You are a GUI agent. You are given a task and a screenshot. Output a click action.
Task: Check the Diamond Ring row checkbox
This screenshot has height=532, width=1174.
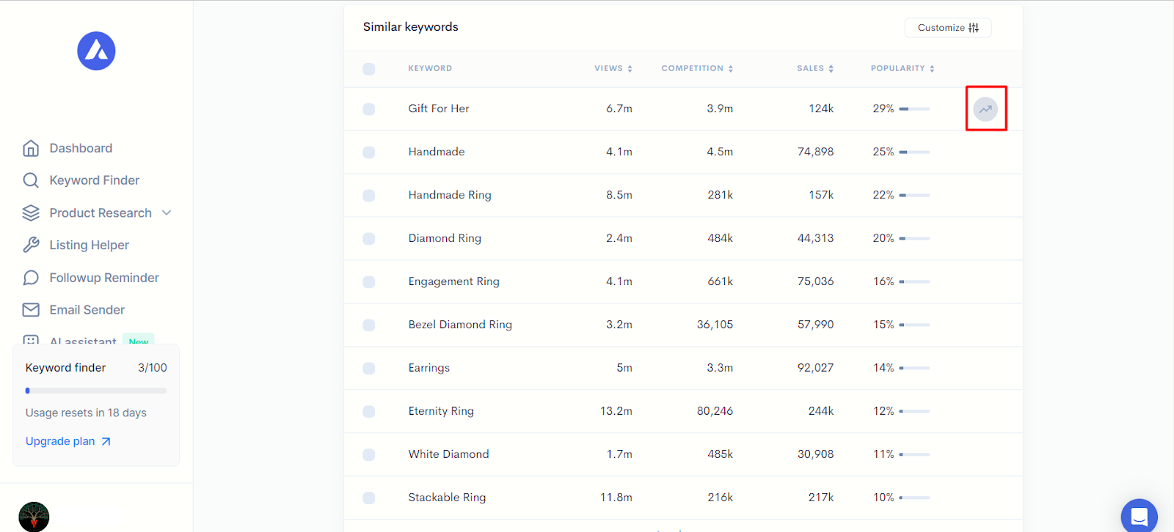[x=369, y=239]
